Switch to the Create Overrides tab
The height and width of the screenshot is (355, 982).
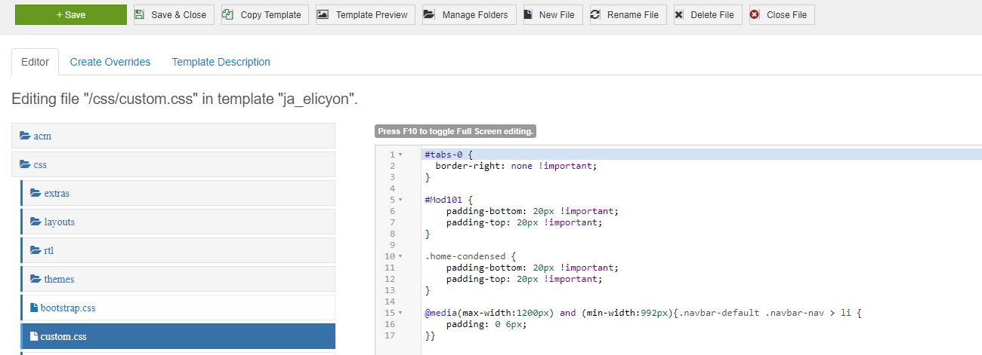click(x=110, y=62)
